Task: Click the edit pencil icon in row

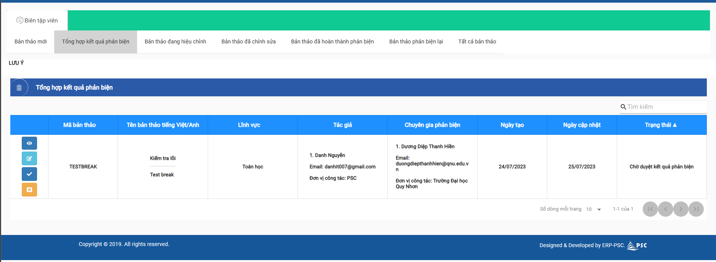Action: [x=29, y=158]
